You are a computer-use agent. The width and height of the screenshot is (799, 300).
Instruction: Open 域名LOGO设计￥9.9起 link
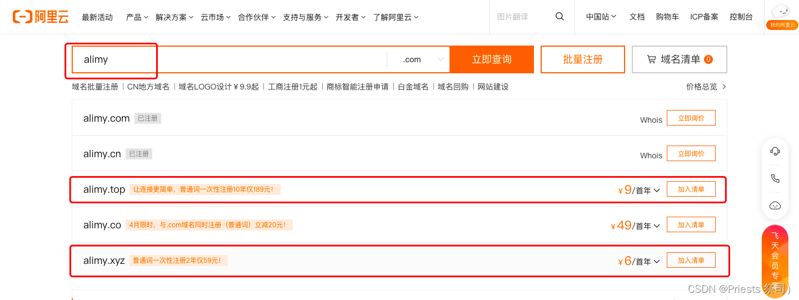coord(219,87)
